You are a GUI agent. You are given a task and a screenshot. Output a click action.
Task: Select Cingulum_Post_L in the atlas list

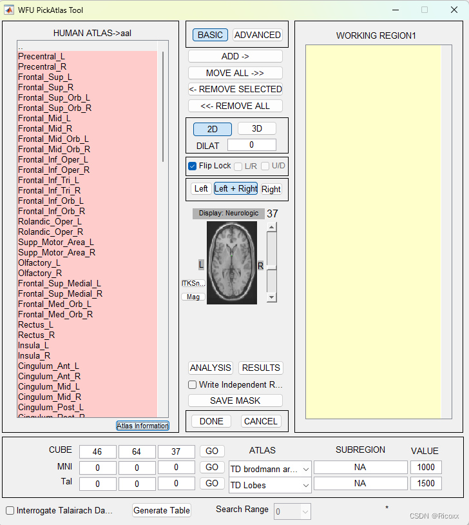tap(88, 408)
